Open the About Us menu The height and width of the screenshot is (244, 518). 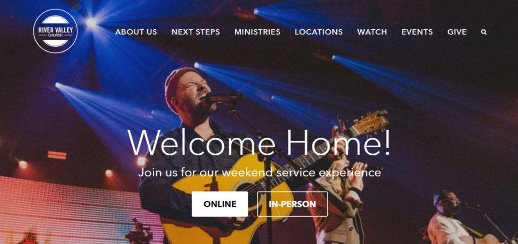[x=136, y=32]
